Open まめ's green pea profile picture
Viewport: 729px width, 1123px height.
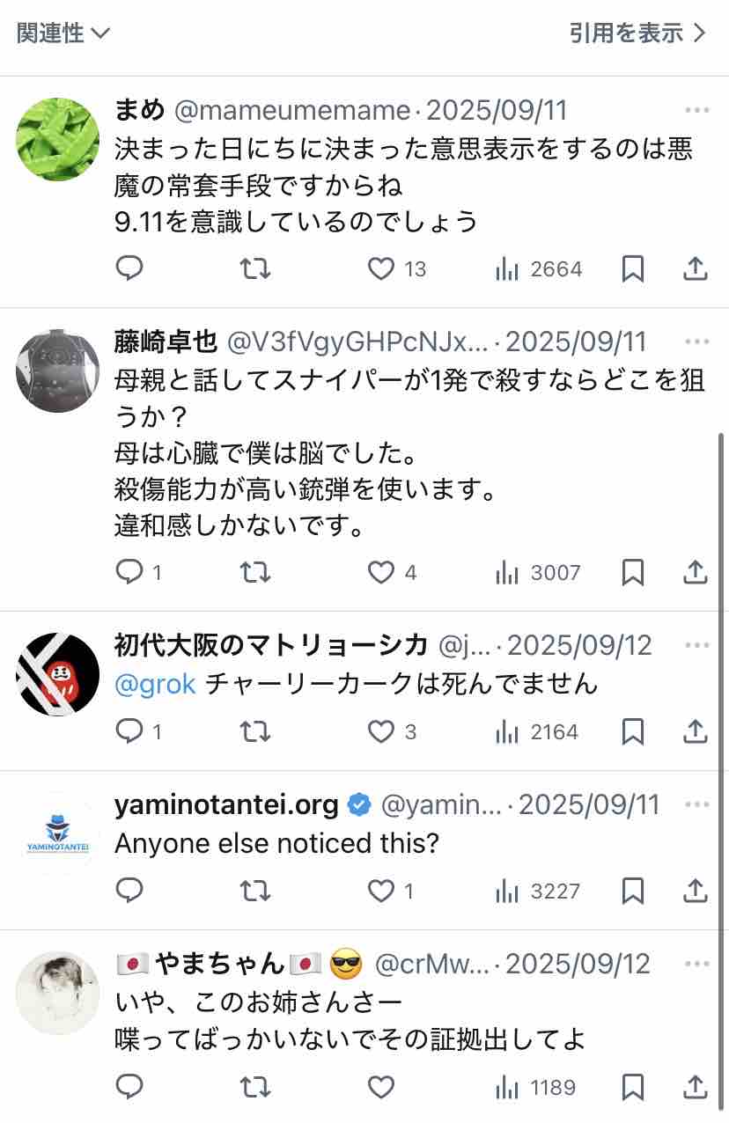58,139
